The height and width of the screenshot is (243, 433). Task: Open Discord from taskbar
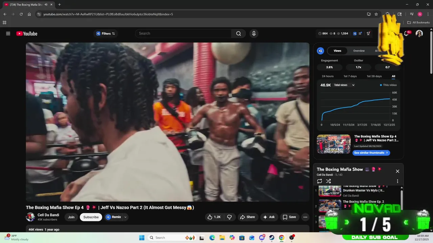pyautogui.click(x=262, y=238)
